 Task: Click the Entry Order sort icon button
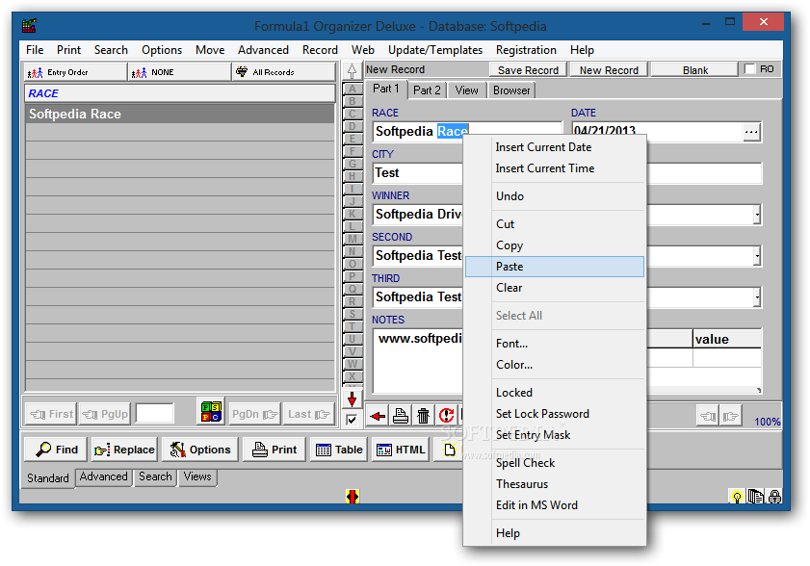point(75,72)
